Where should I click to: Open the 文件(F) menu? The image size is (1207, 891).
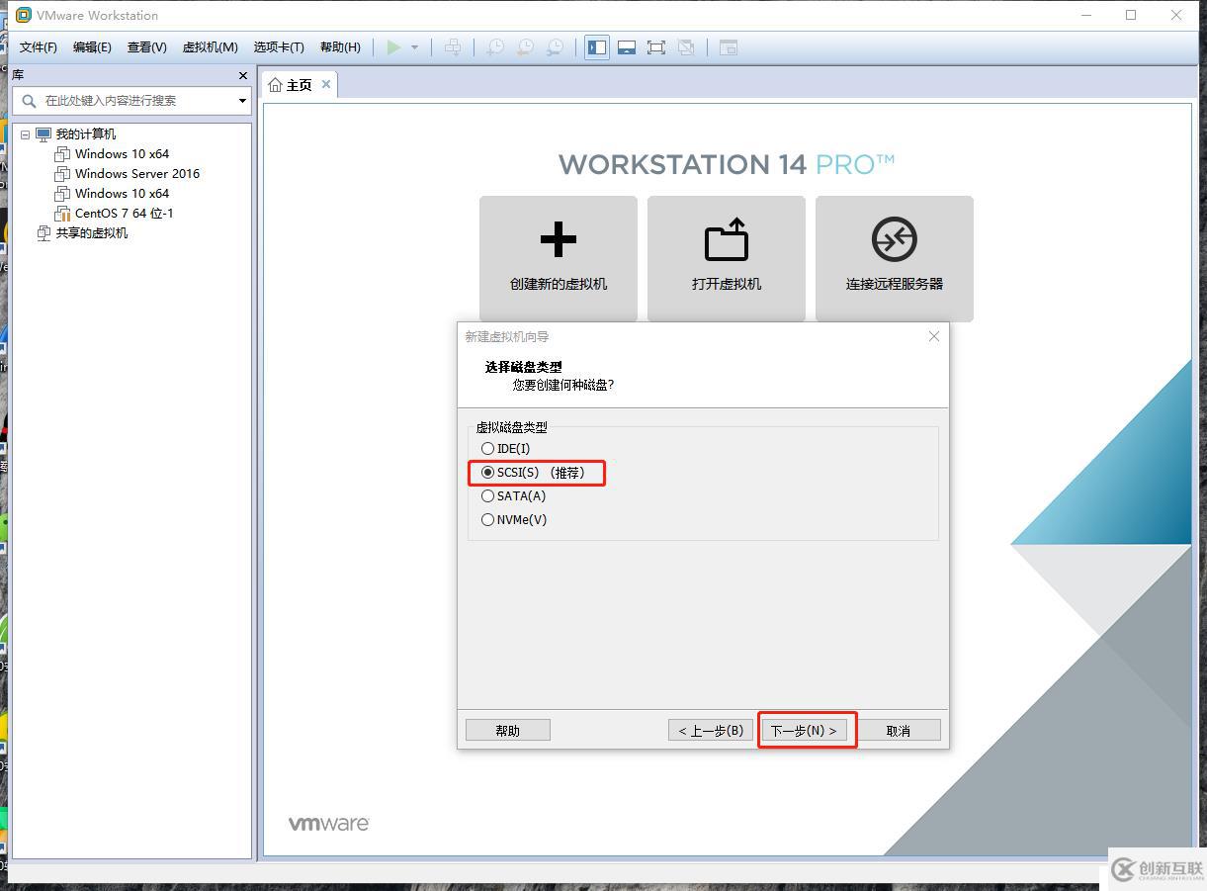39,47
